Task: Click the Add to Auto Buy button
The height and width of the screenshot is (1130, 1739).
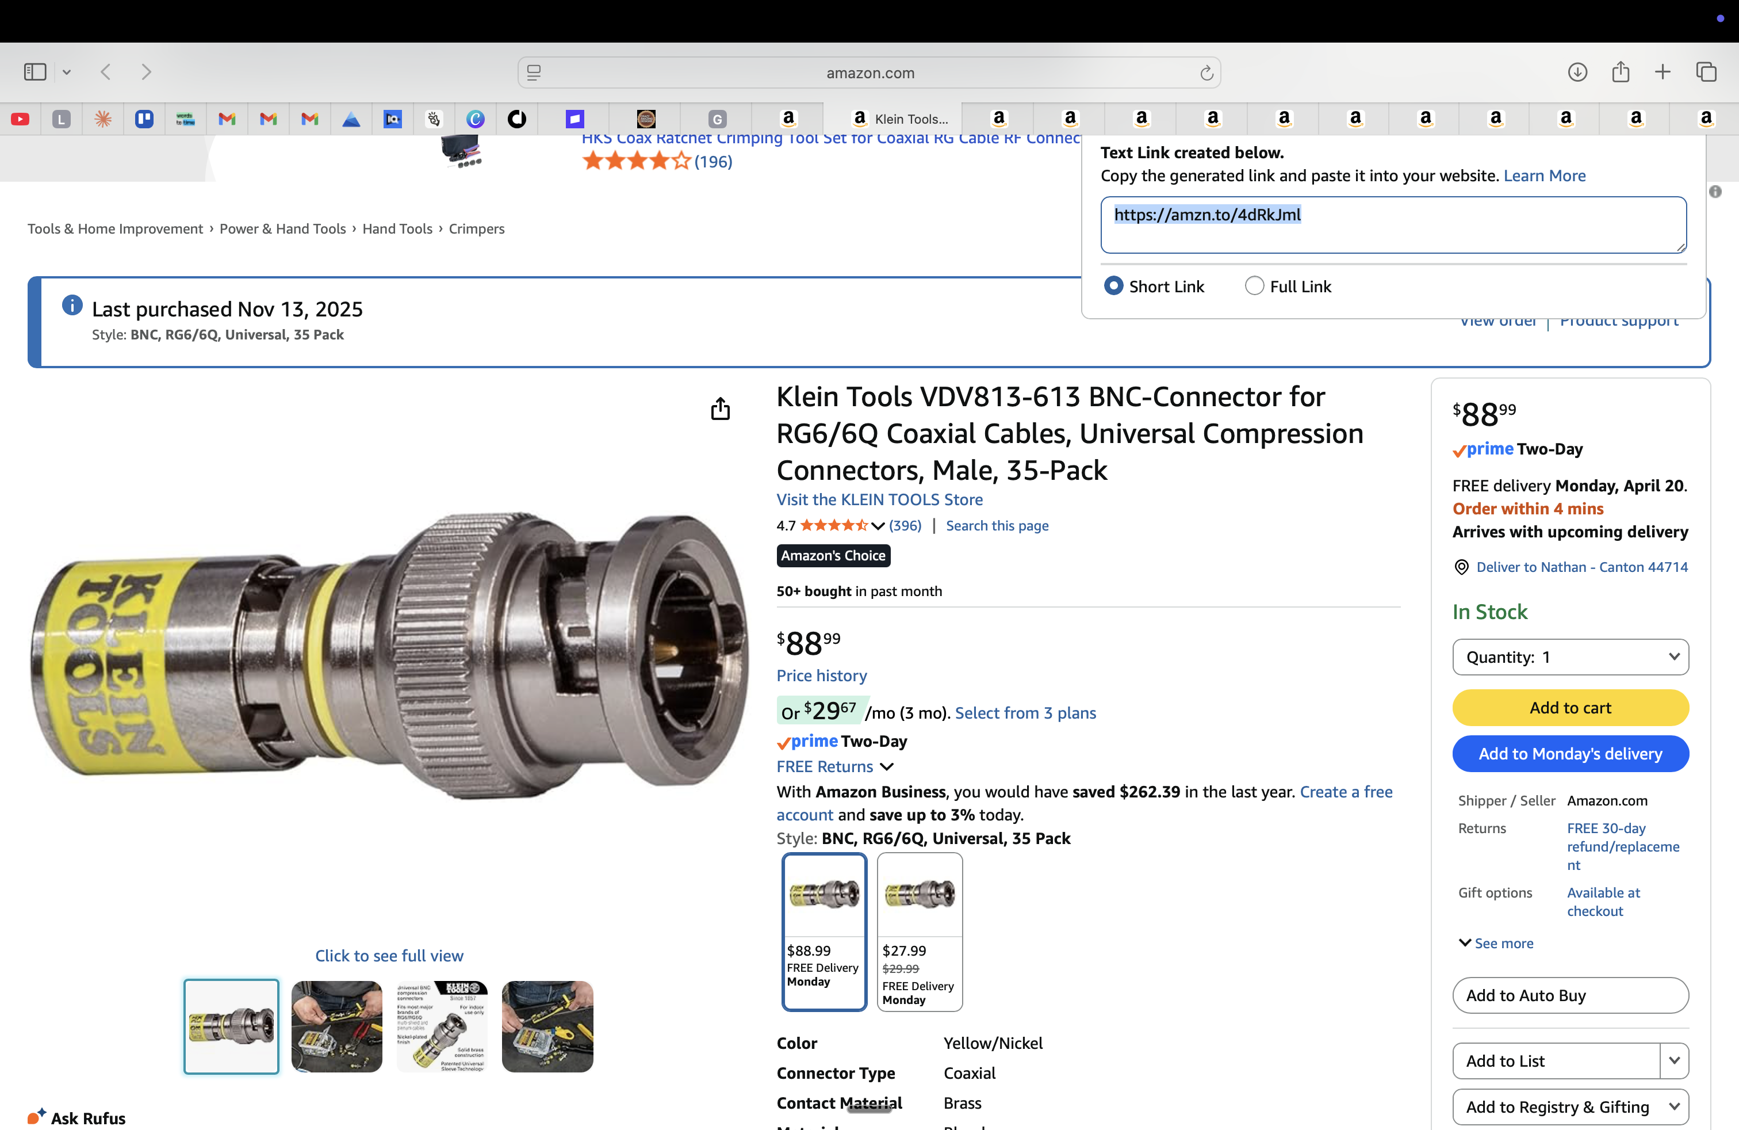Action: tap(1570, 995)
